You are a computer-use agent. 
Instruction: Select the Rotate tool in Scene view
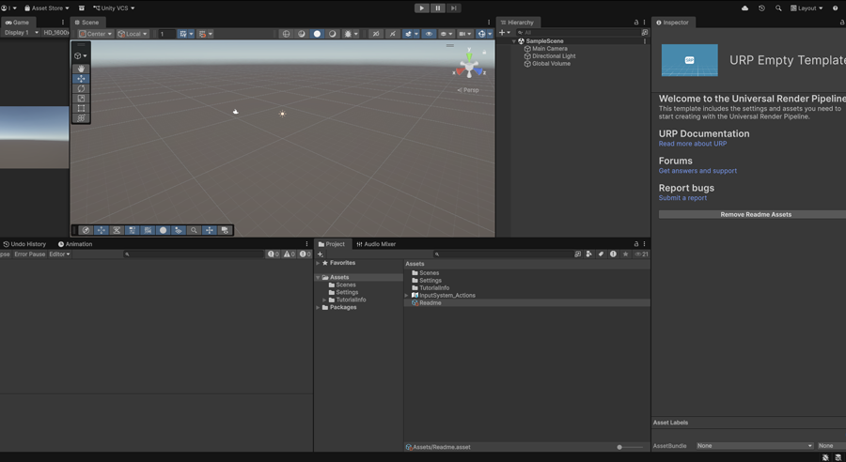click(82, 88)
